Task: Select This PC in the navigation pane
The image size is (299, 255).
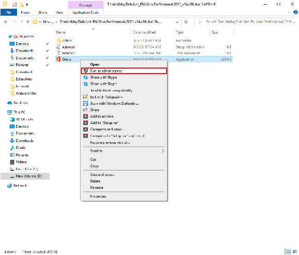Action: pos(19,112)
